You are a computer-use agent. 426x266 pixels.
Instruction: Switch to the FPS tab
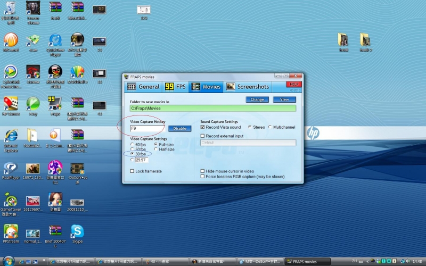(x=176, y=87)
